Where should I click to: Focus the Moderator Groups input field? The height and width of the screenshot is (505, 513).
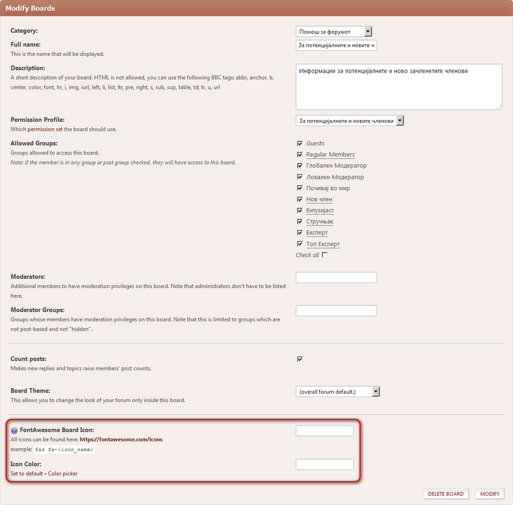(x=336, y=311)
